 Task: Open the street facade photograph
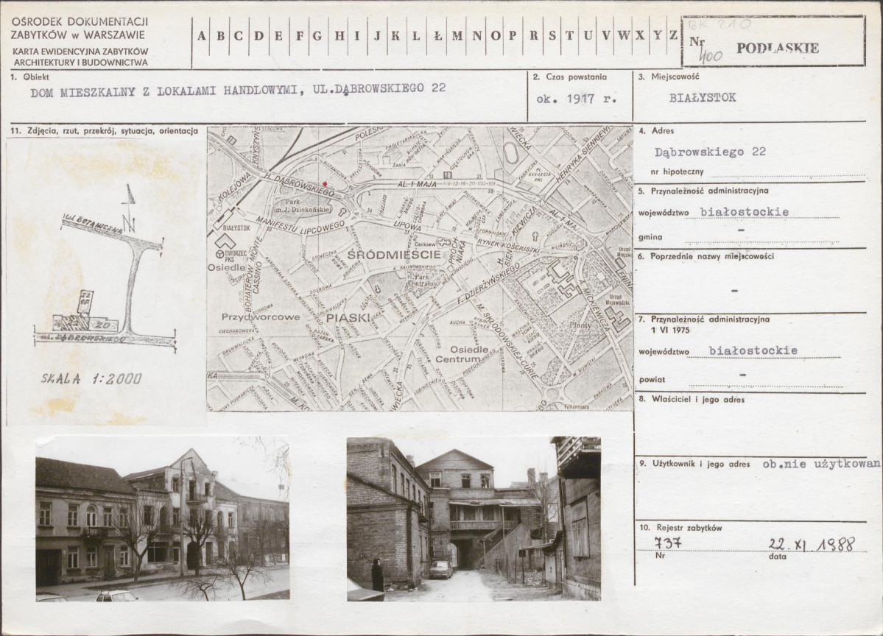point(162,519)
